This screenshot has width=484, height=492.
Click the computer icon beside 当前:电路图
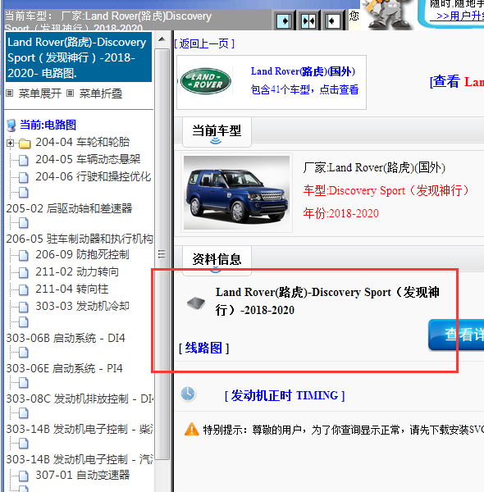(x=11, y=125)
